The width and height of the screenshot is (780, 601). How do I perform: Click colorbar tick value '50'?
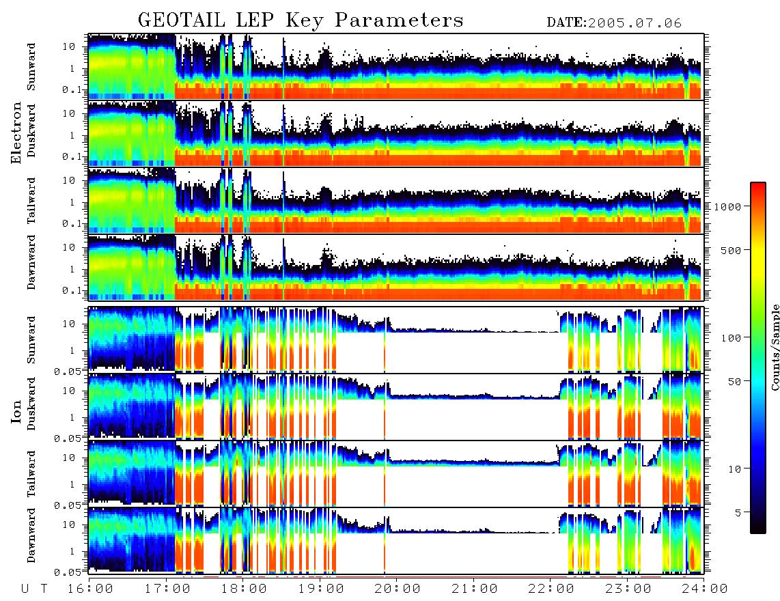(734, 382)
